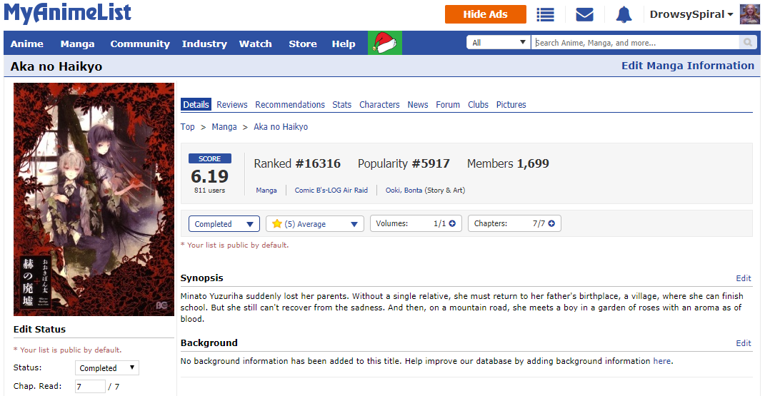The height and width of the screenshot is (396, 765).
Task: Click the 'here' background information link
Action: click(661, 361)
